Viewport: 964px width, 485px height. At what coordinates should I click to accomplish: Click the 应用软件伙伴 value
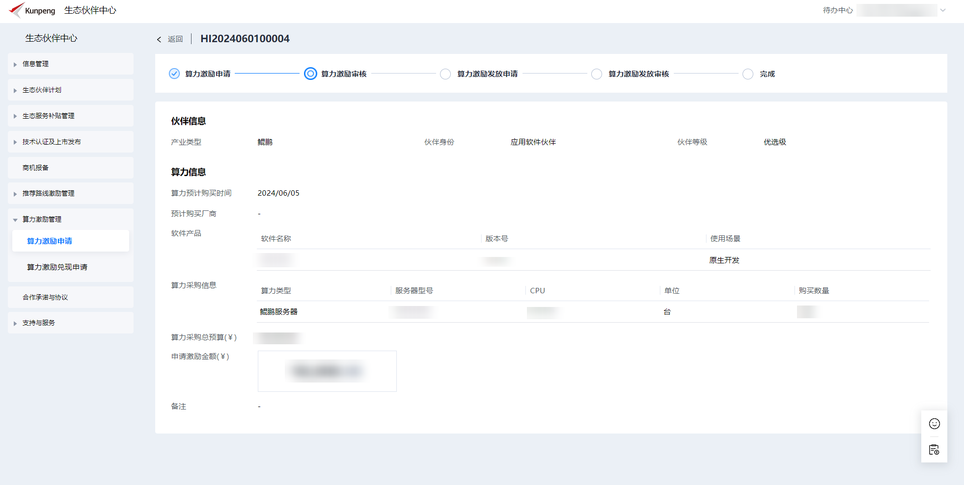pyautogui.click(x=533, y=142)
